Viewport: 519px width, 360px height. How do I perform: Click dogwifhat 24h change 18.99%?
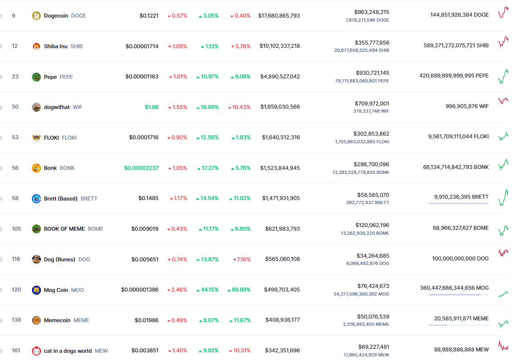click(208, 107)
